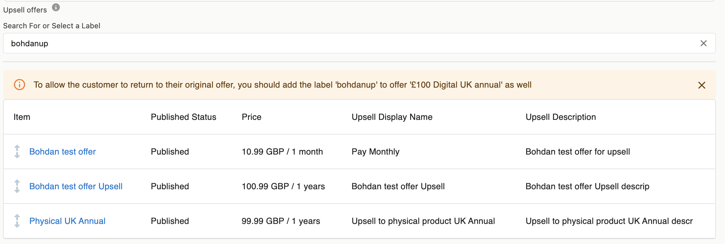Click the Price column header
The height and width of the screenshot is (244, 725).
(251, 117)
